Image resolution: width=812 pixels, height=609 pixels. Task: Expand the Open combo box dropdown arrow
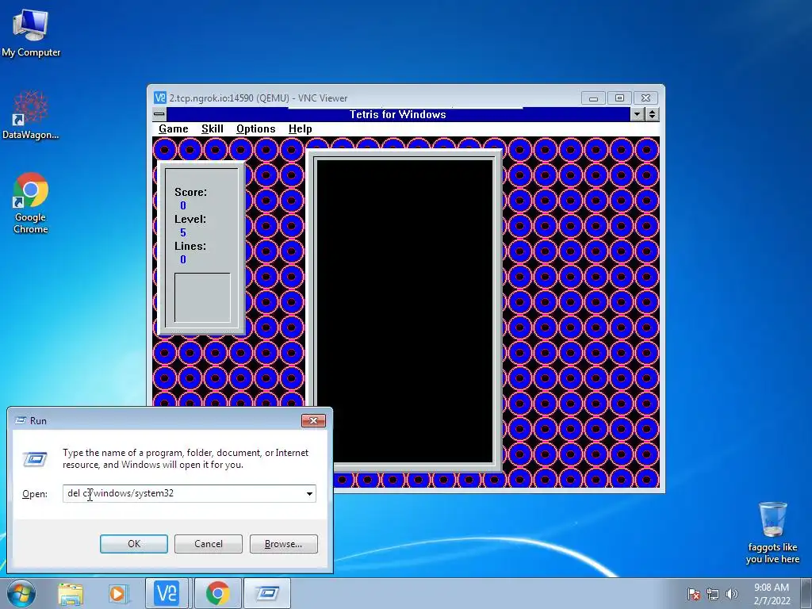pos(309,493)
